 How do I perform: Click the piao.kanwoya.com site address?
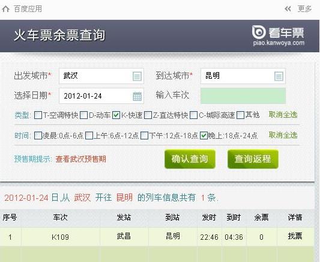tap(279, 43)
